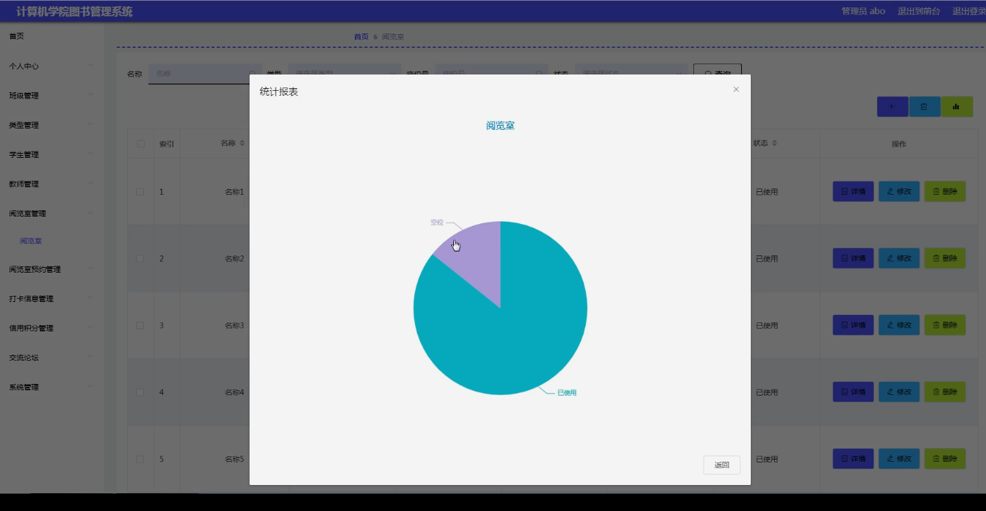The height and width of the screenshot is (511, 986).
Task: Click the 返回 button in the dialog
Action: pos(722,465)
